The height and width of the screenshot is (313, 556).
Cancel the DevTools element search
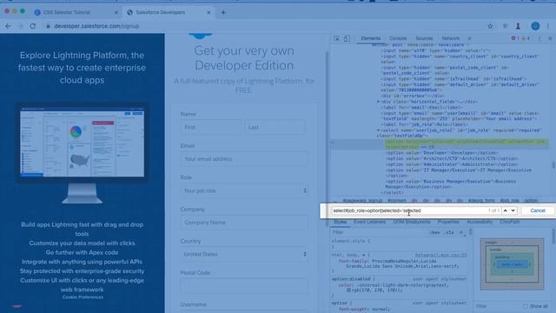[538, 210]
